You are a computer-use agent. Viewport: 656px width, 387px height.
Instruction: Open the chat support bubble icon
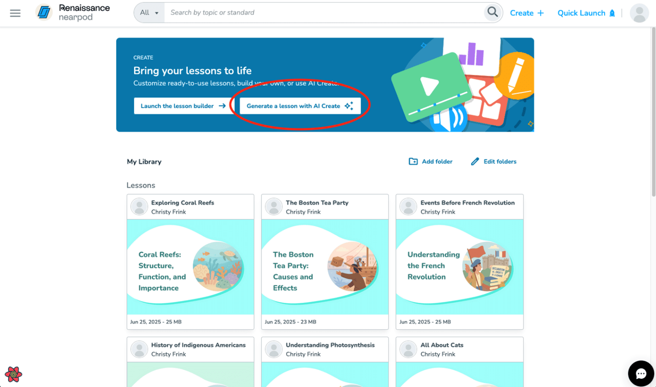coord(640,373)
